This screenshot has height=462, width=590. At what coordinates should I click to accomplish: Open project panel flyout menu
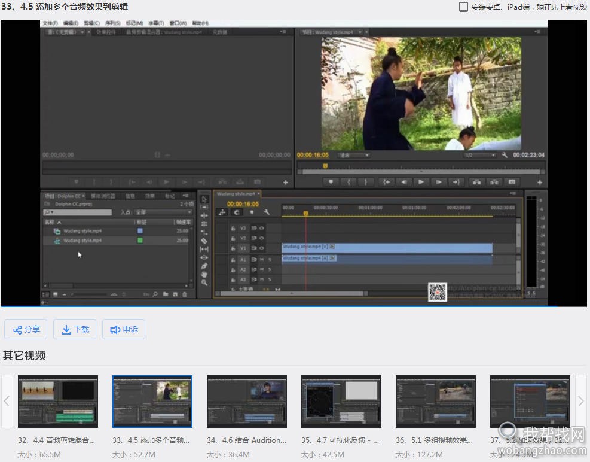pos(185,196)
